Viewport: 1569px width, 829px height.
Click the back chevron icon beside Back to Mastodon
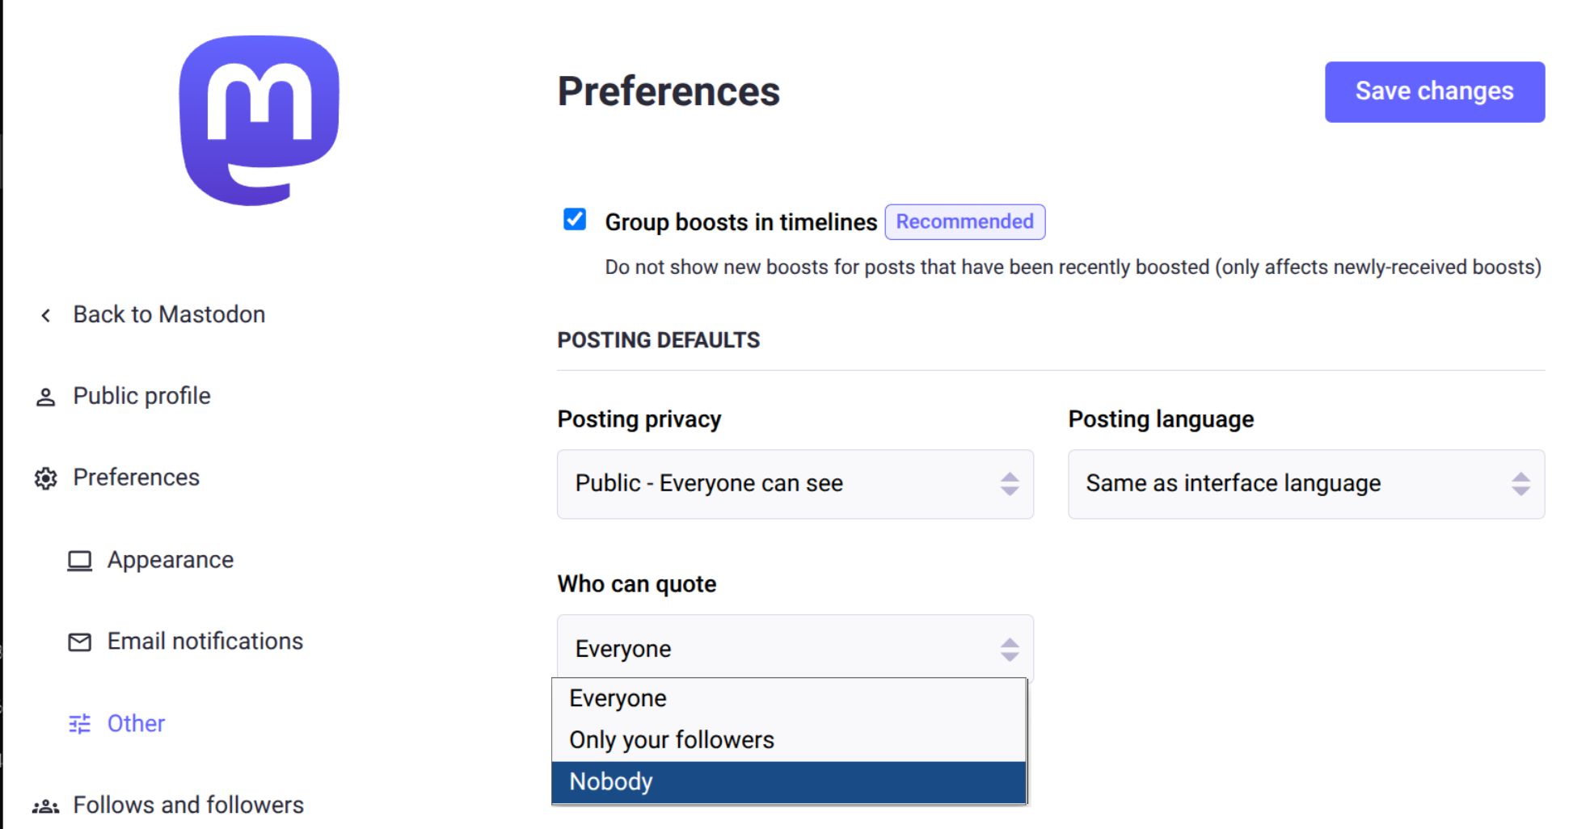(44, 314)
